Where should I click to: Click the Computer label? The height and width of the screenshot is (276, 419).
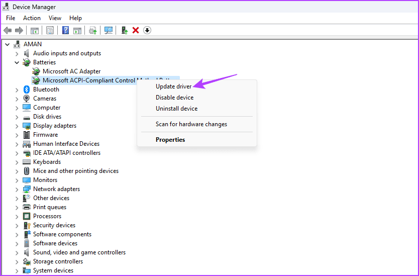click(x=47, y=108)
